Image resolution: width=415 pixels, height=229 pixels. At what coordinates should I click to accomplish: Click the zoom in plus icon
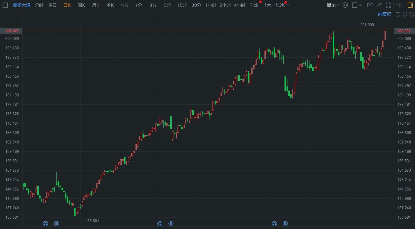click(411, 14)
